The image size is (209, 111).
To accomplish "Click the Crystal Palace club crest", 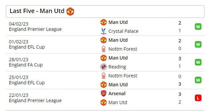I will click(103, 31).
